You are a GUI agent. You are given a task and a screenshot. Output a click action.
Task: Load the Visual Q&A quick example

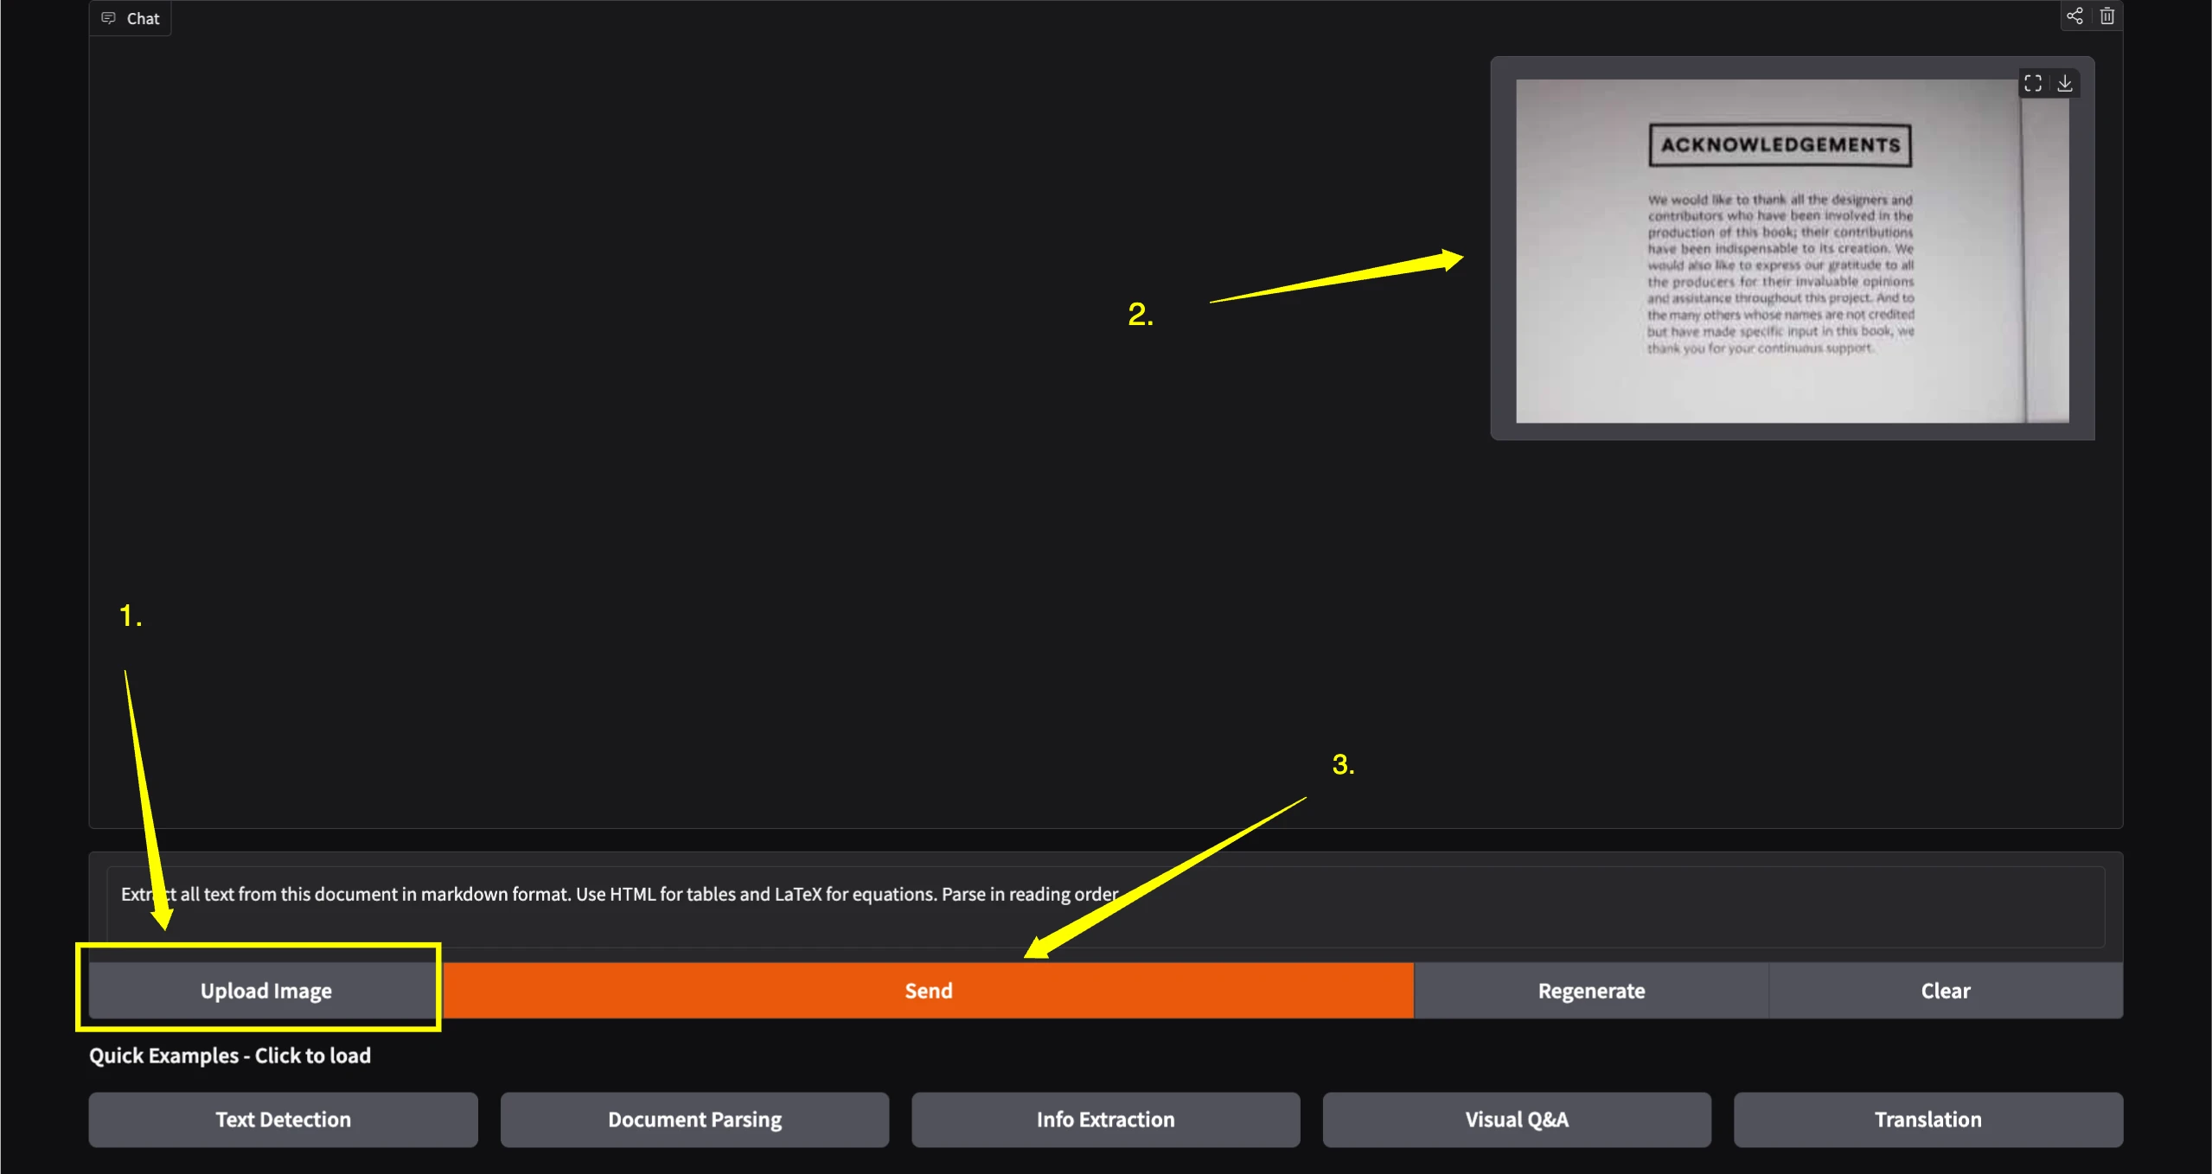click(x=1517, y=1120)
